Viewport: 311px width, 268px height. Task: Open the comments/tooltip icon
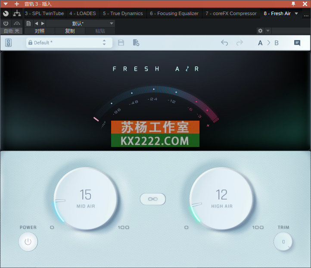297,43
